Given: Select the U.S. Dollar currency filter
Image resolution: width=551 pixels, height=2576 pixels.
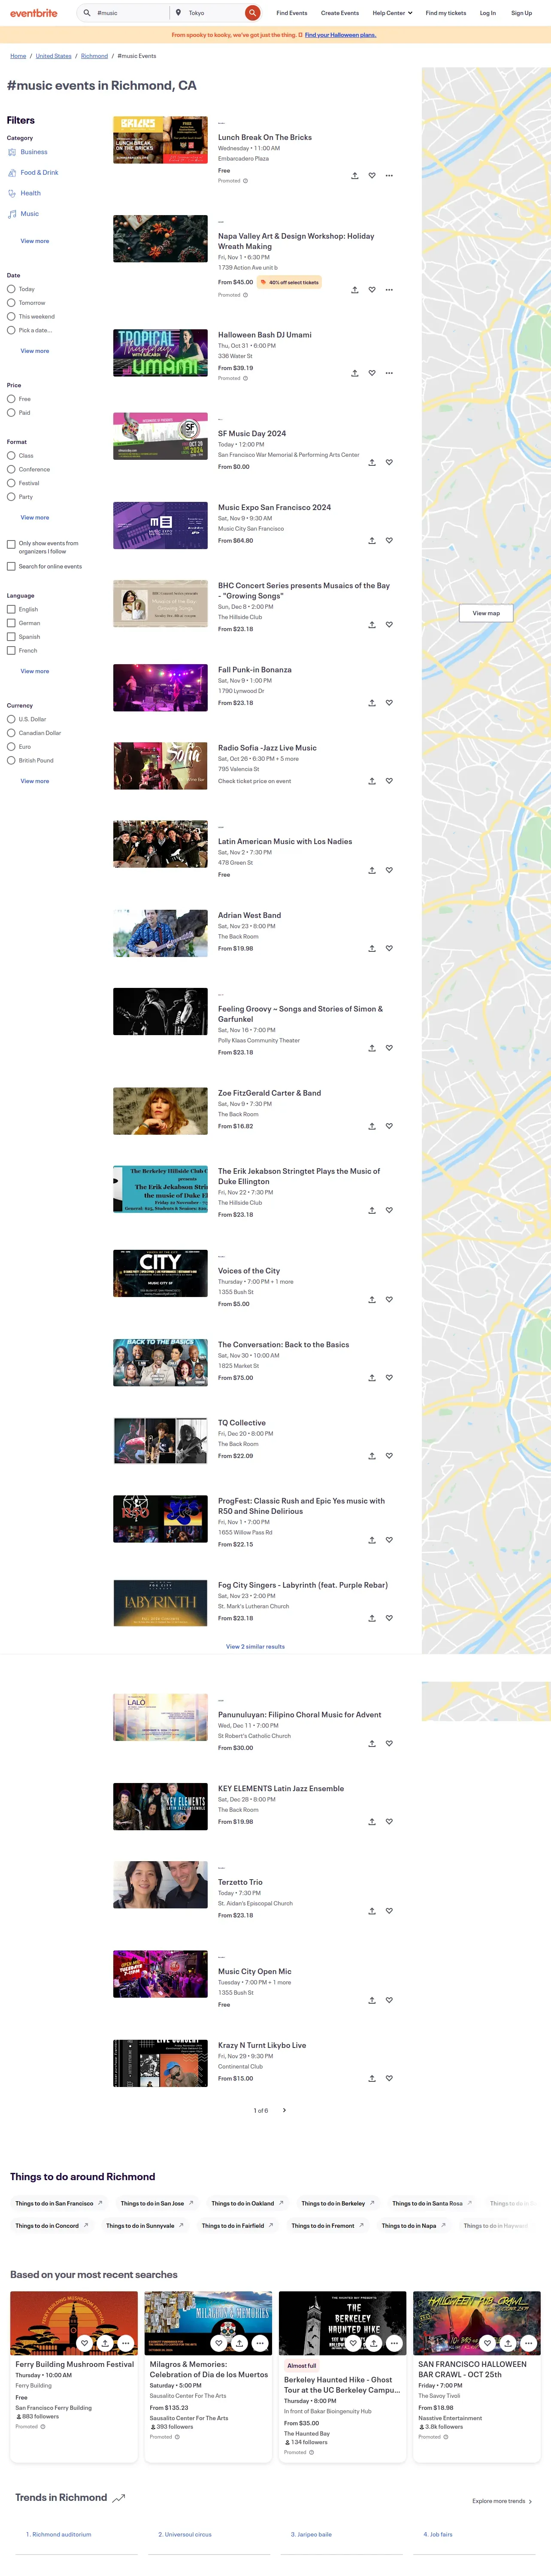Looking at the screenshot, I should click(11, 719).
